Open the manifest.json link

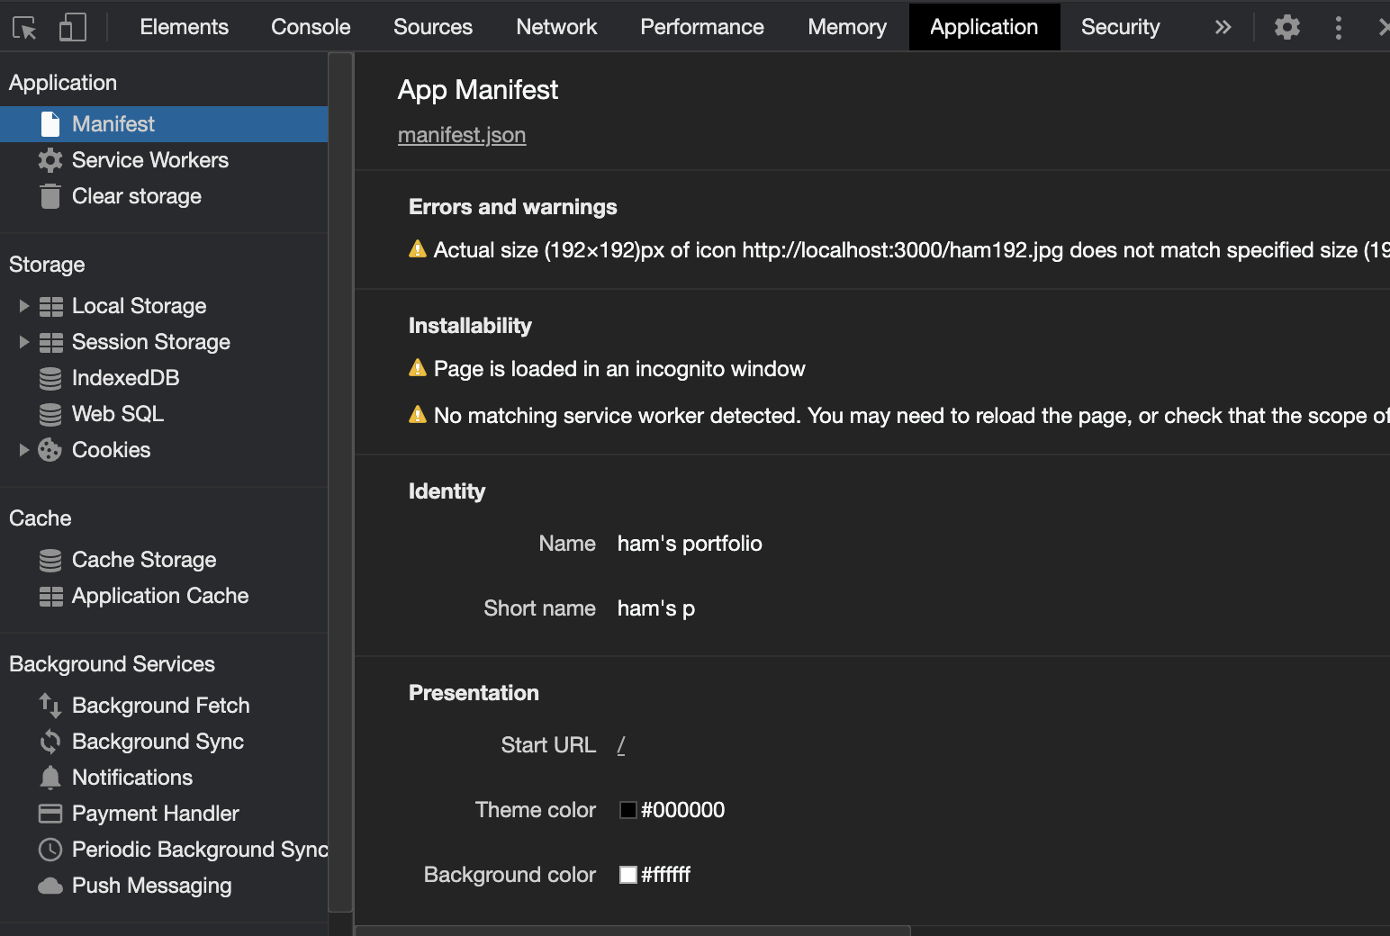[462, 135]
